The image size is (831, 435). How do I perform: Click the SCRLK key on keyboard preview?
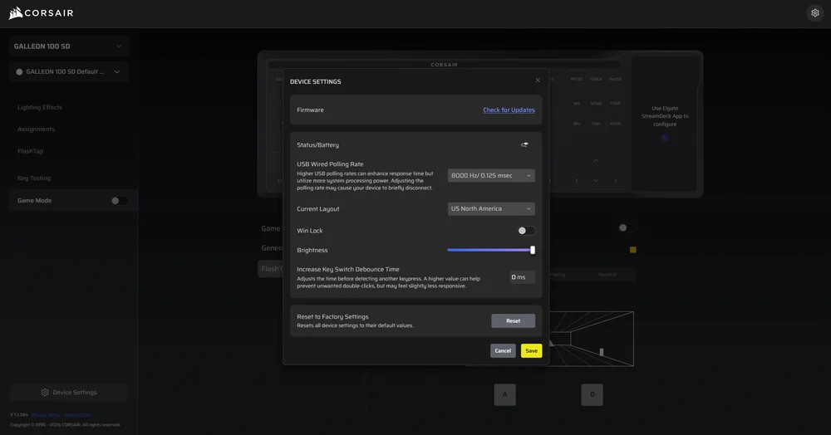596,80
